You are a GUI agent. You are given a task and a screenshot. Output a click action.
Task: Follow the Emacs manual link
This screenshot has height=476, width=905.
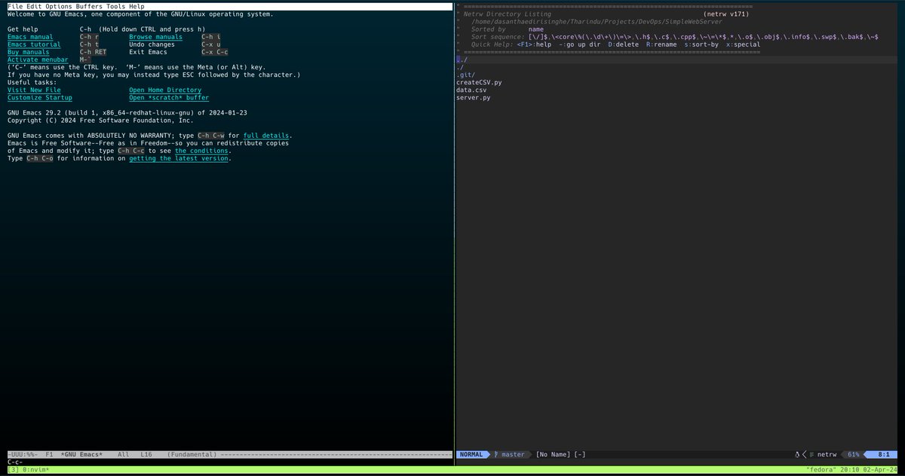click(x=30, y=37)
